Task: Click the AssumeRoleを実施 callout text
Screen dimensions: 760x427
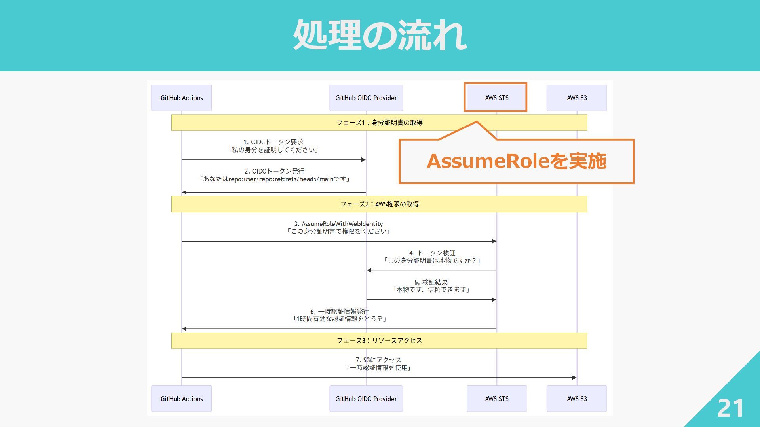Action: (517, 161)
